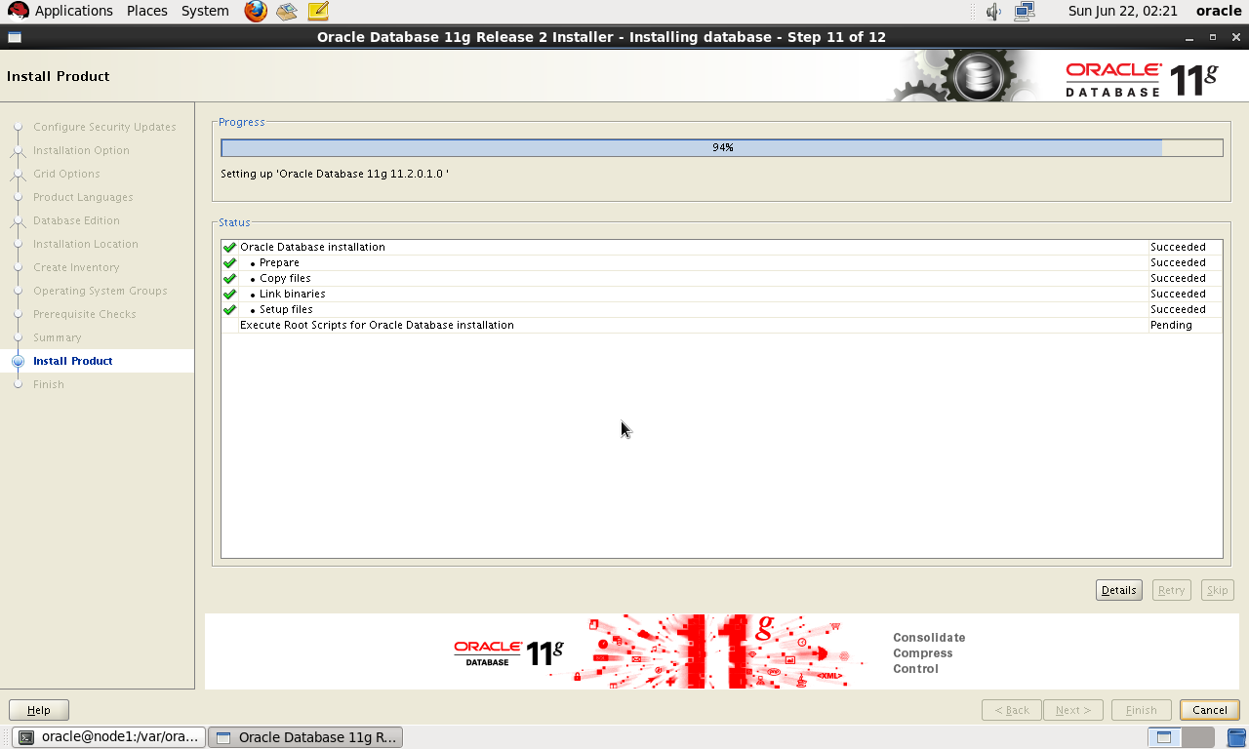Select the Finish step in sidebar
Viewport: 1249px width, 749px height.
coord(49,384)
